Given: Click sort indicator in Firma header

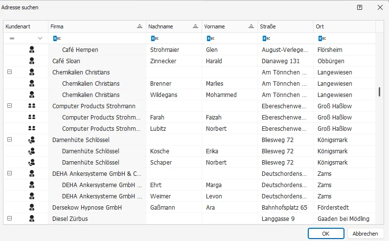Looking at the screenshot, I should click(139, 26).
